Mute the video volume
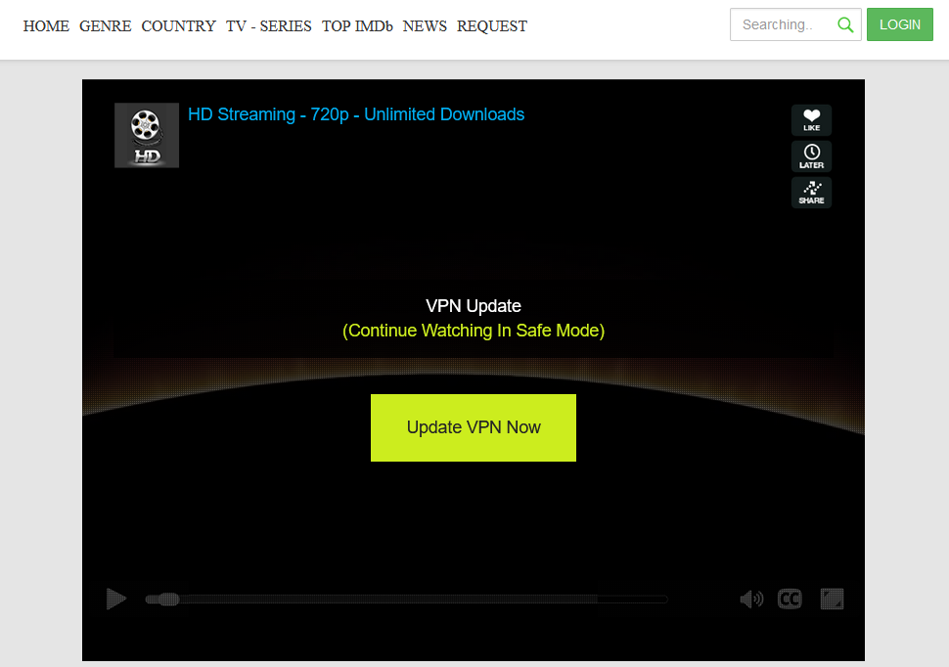 pos(751,599)
